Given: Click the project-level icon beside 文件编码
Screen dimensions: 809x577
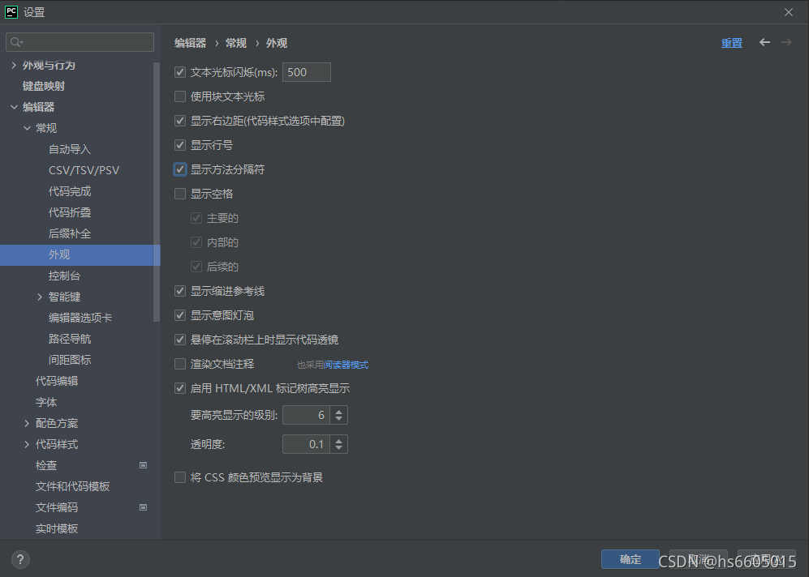Looking at the screenshot, I should pos(144,507).
